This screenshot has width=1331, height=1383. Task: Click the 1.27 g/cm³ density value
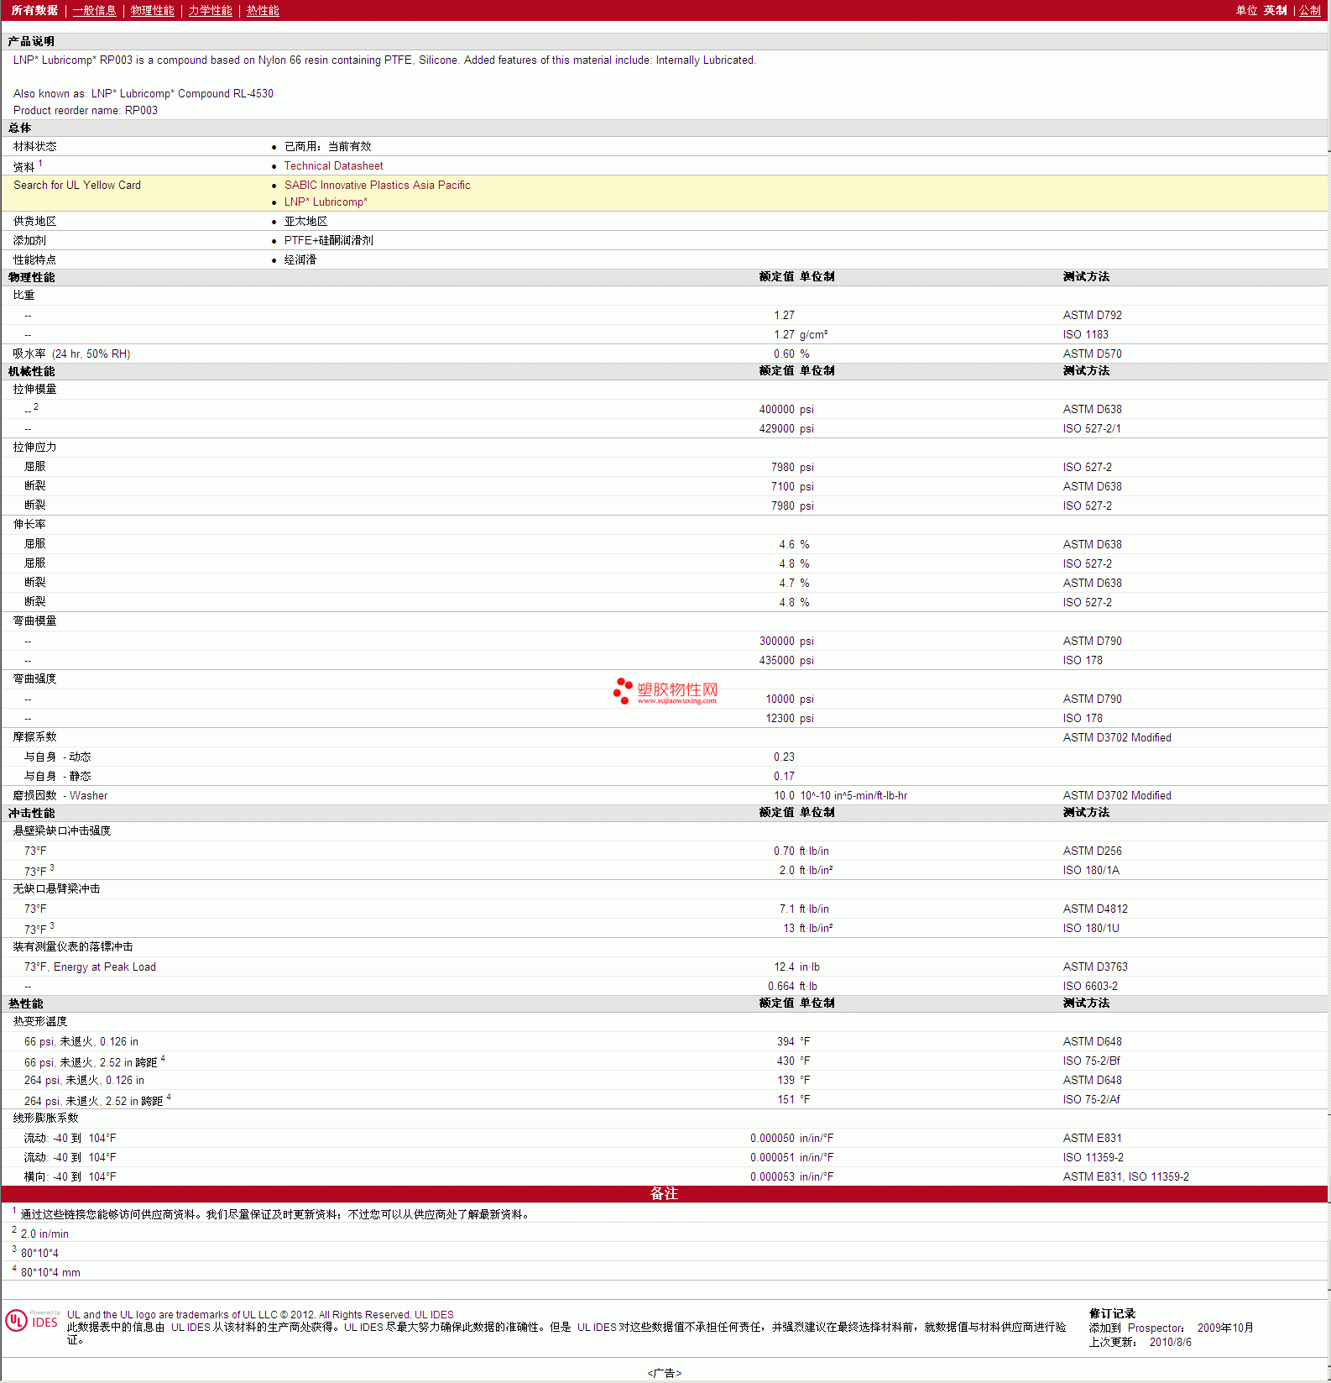[x=801, y=335]
